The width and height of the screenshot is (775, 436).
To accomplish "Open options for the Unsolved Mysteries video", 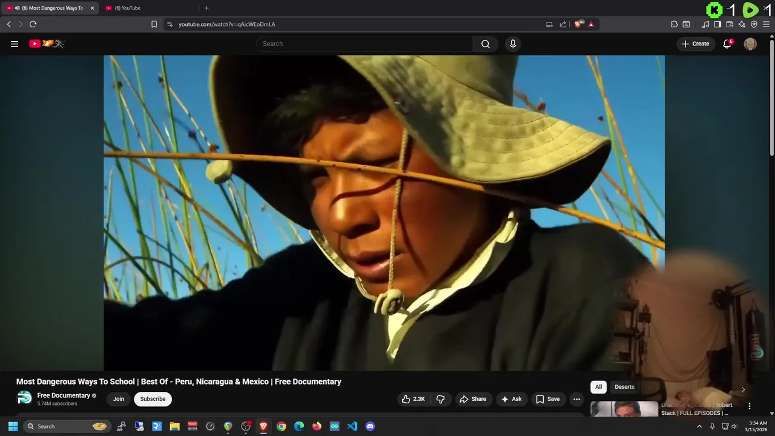I will pos(749,406).
